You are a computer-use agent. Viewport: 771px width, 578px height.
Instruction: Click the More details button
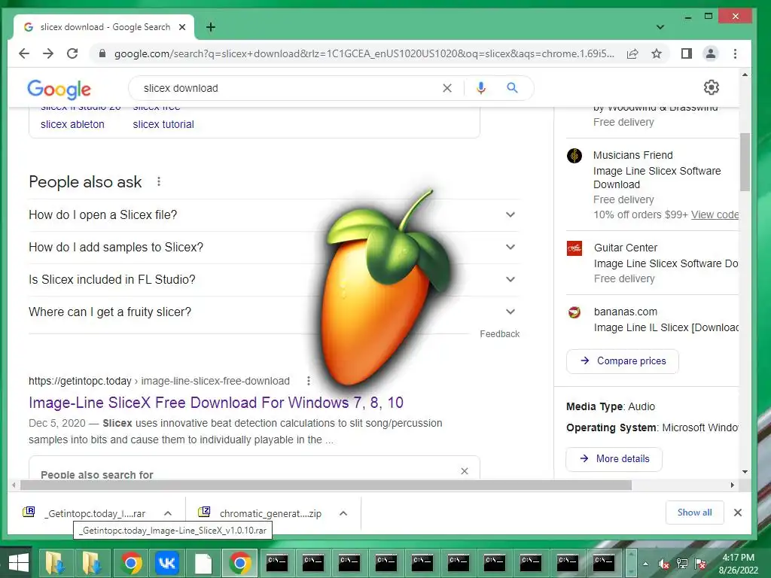[x=614, y=459]
